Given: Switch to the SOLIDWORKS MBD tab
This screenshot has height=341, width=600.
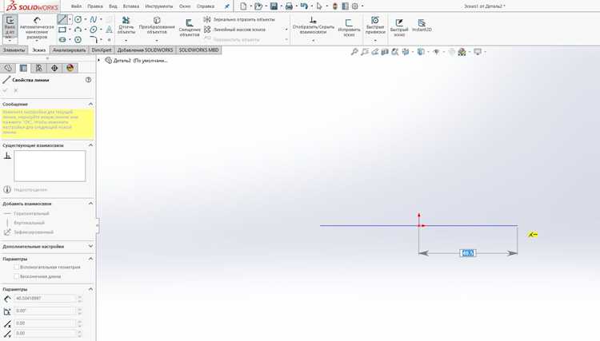Looking at the screenshot, I should pos(199,50).
